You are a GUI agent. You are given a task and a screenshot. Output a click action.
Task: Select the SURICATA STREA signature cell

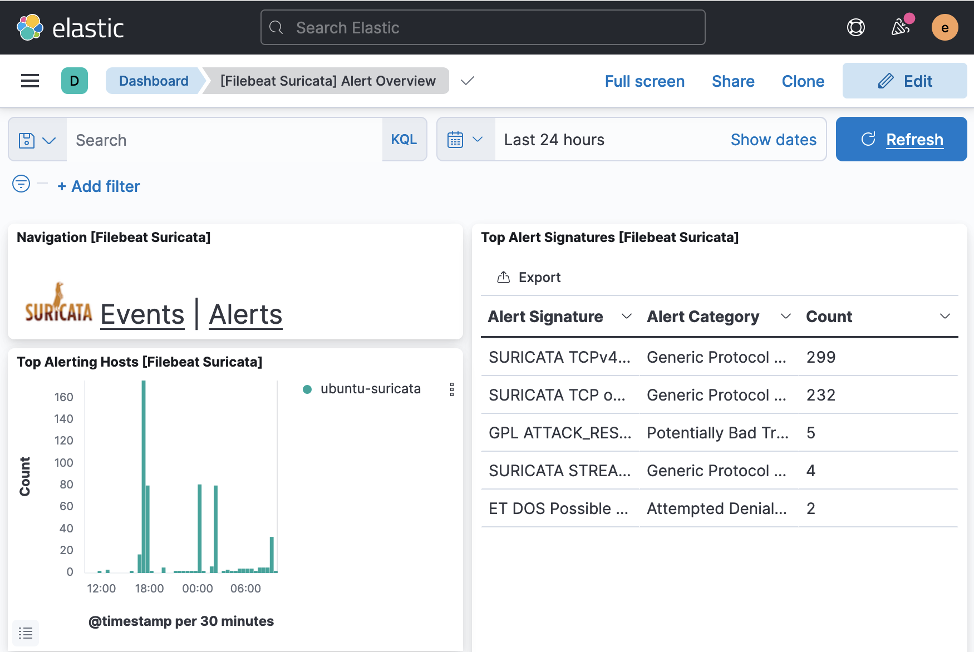click(x=559, y=471)
